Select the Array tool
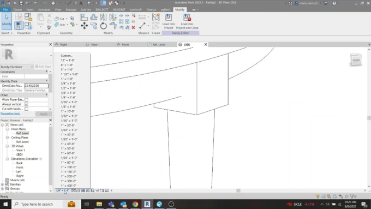Viewport: 371px width, 209px height. coord(121,21)
